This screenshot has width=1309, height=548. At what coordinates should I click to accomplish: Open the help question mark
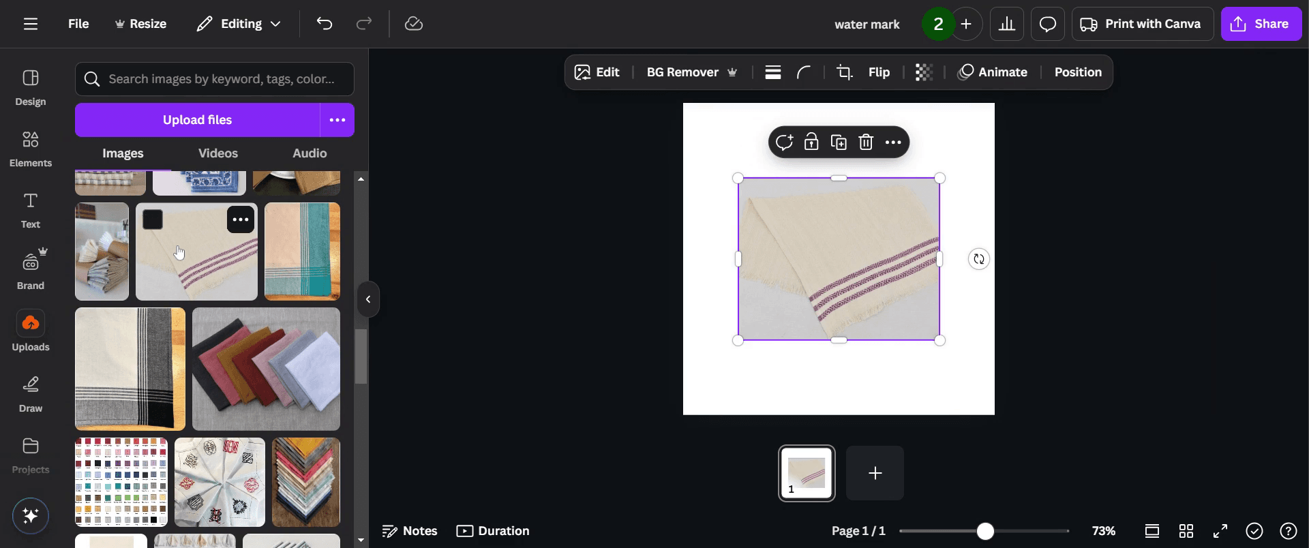1289,531
